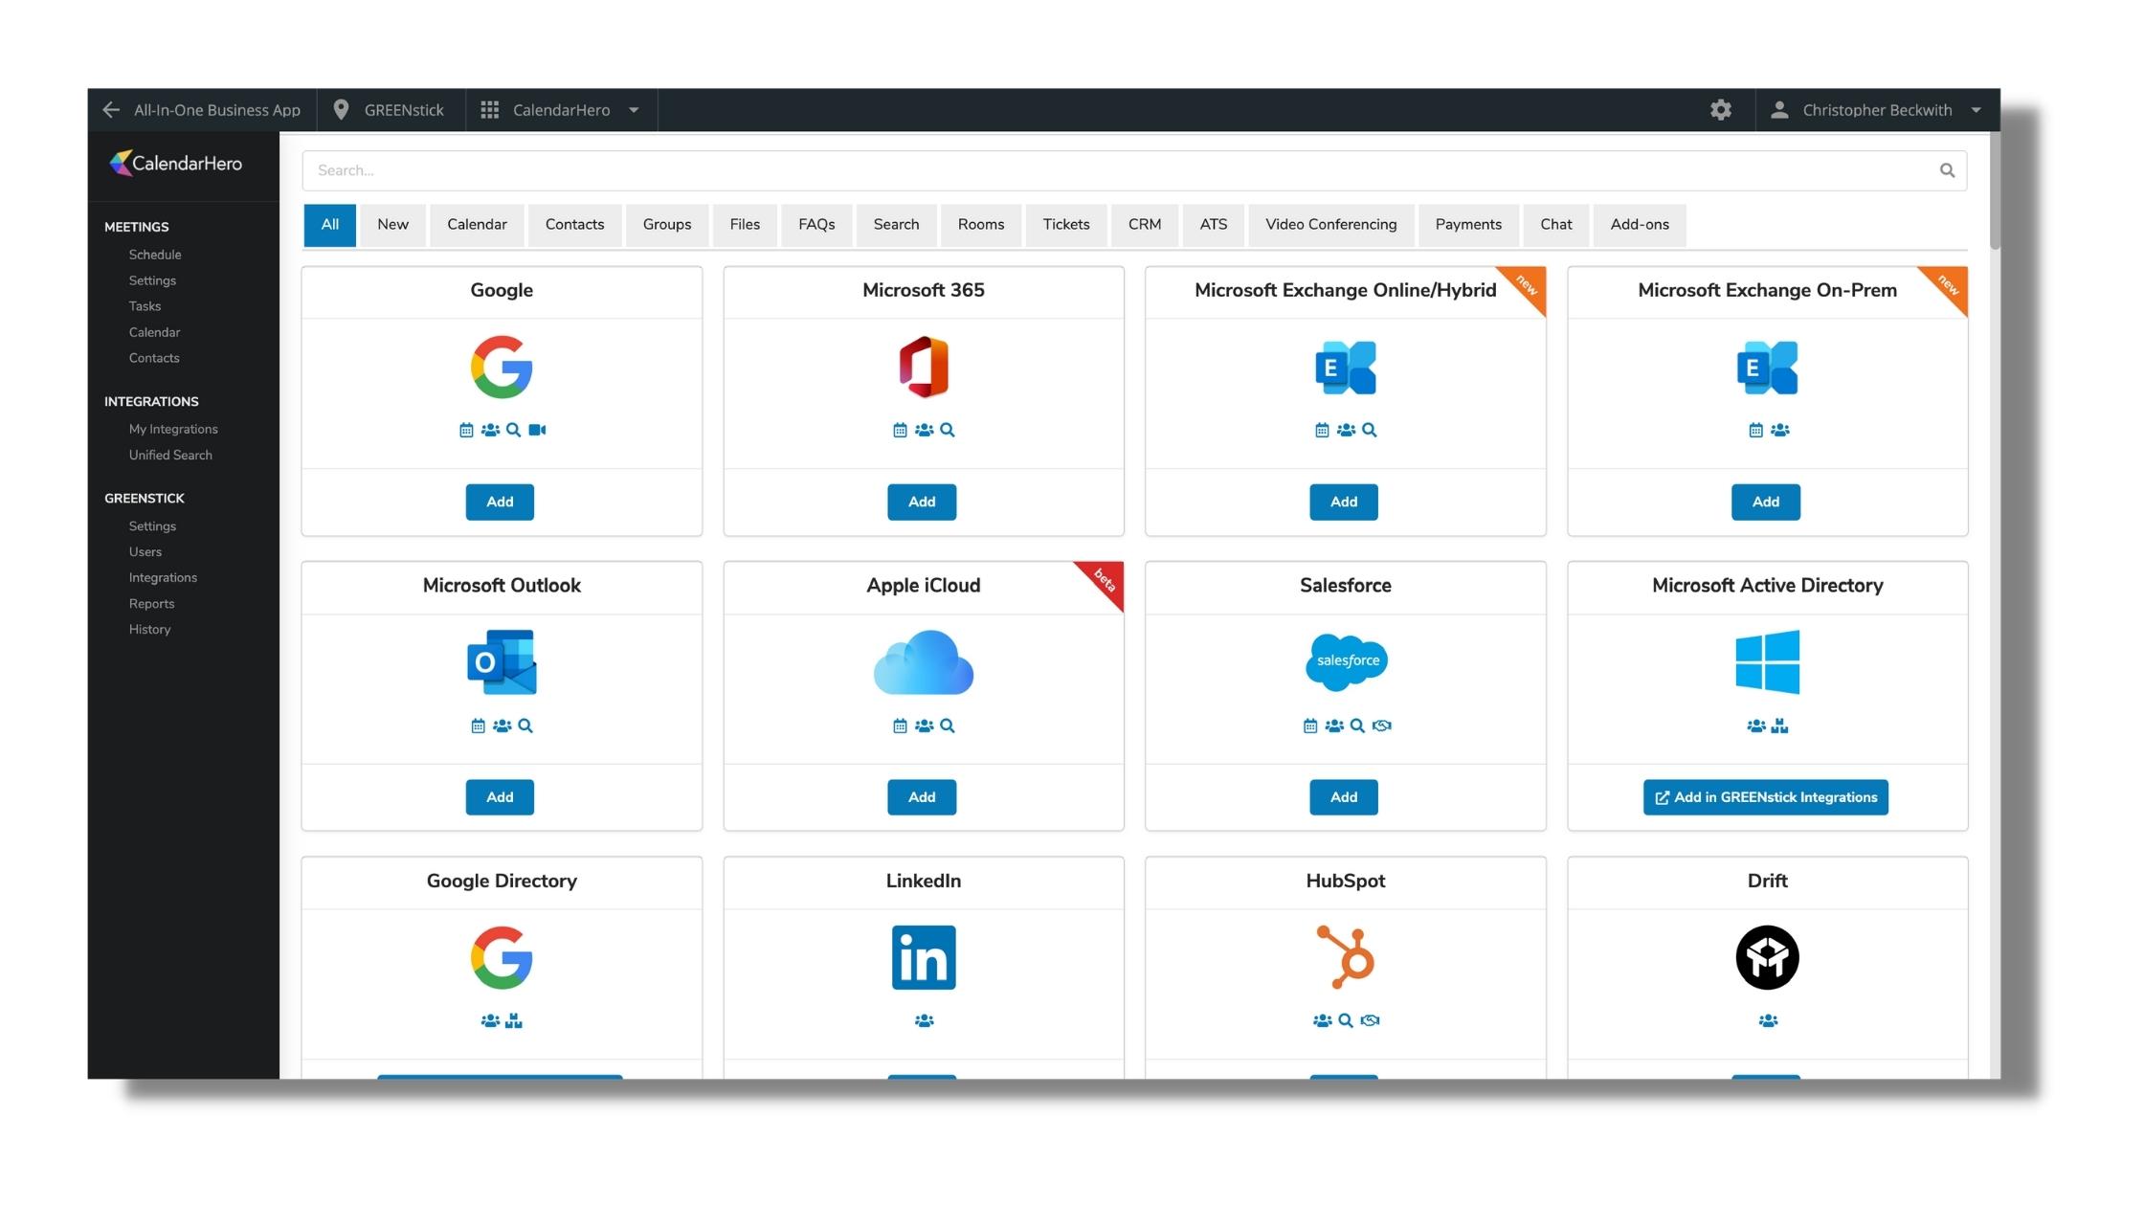Open Unified Search in sidebar
Screen dimensions: 2144x1206
pyautogui.click(x=170, y=456)
